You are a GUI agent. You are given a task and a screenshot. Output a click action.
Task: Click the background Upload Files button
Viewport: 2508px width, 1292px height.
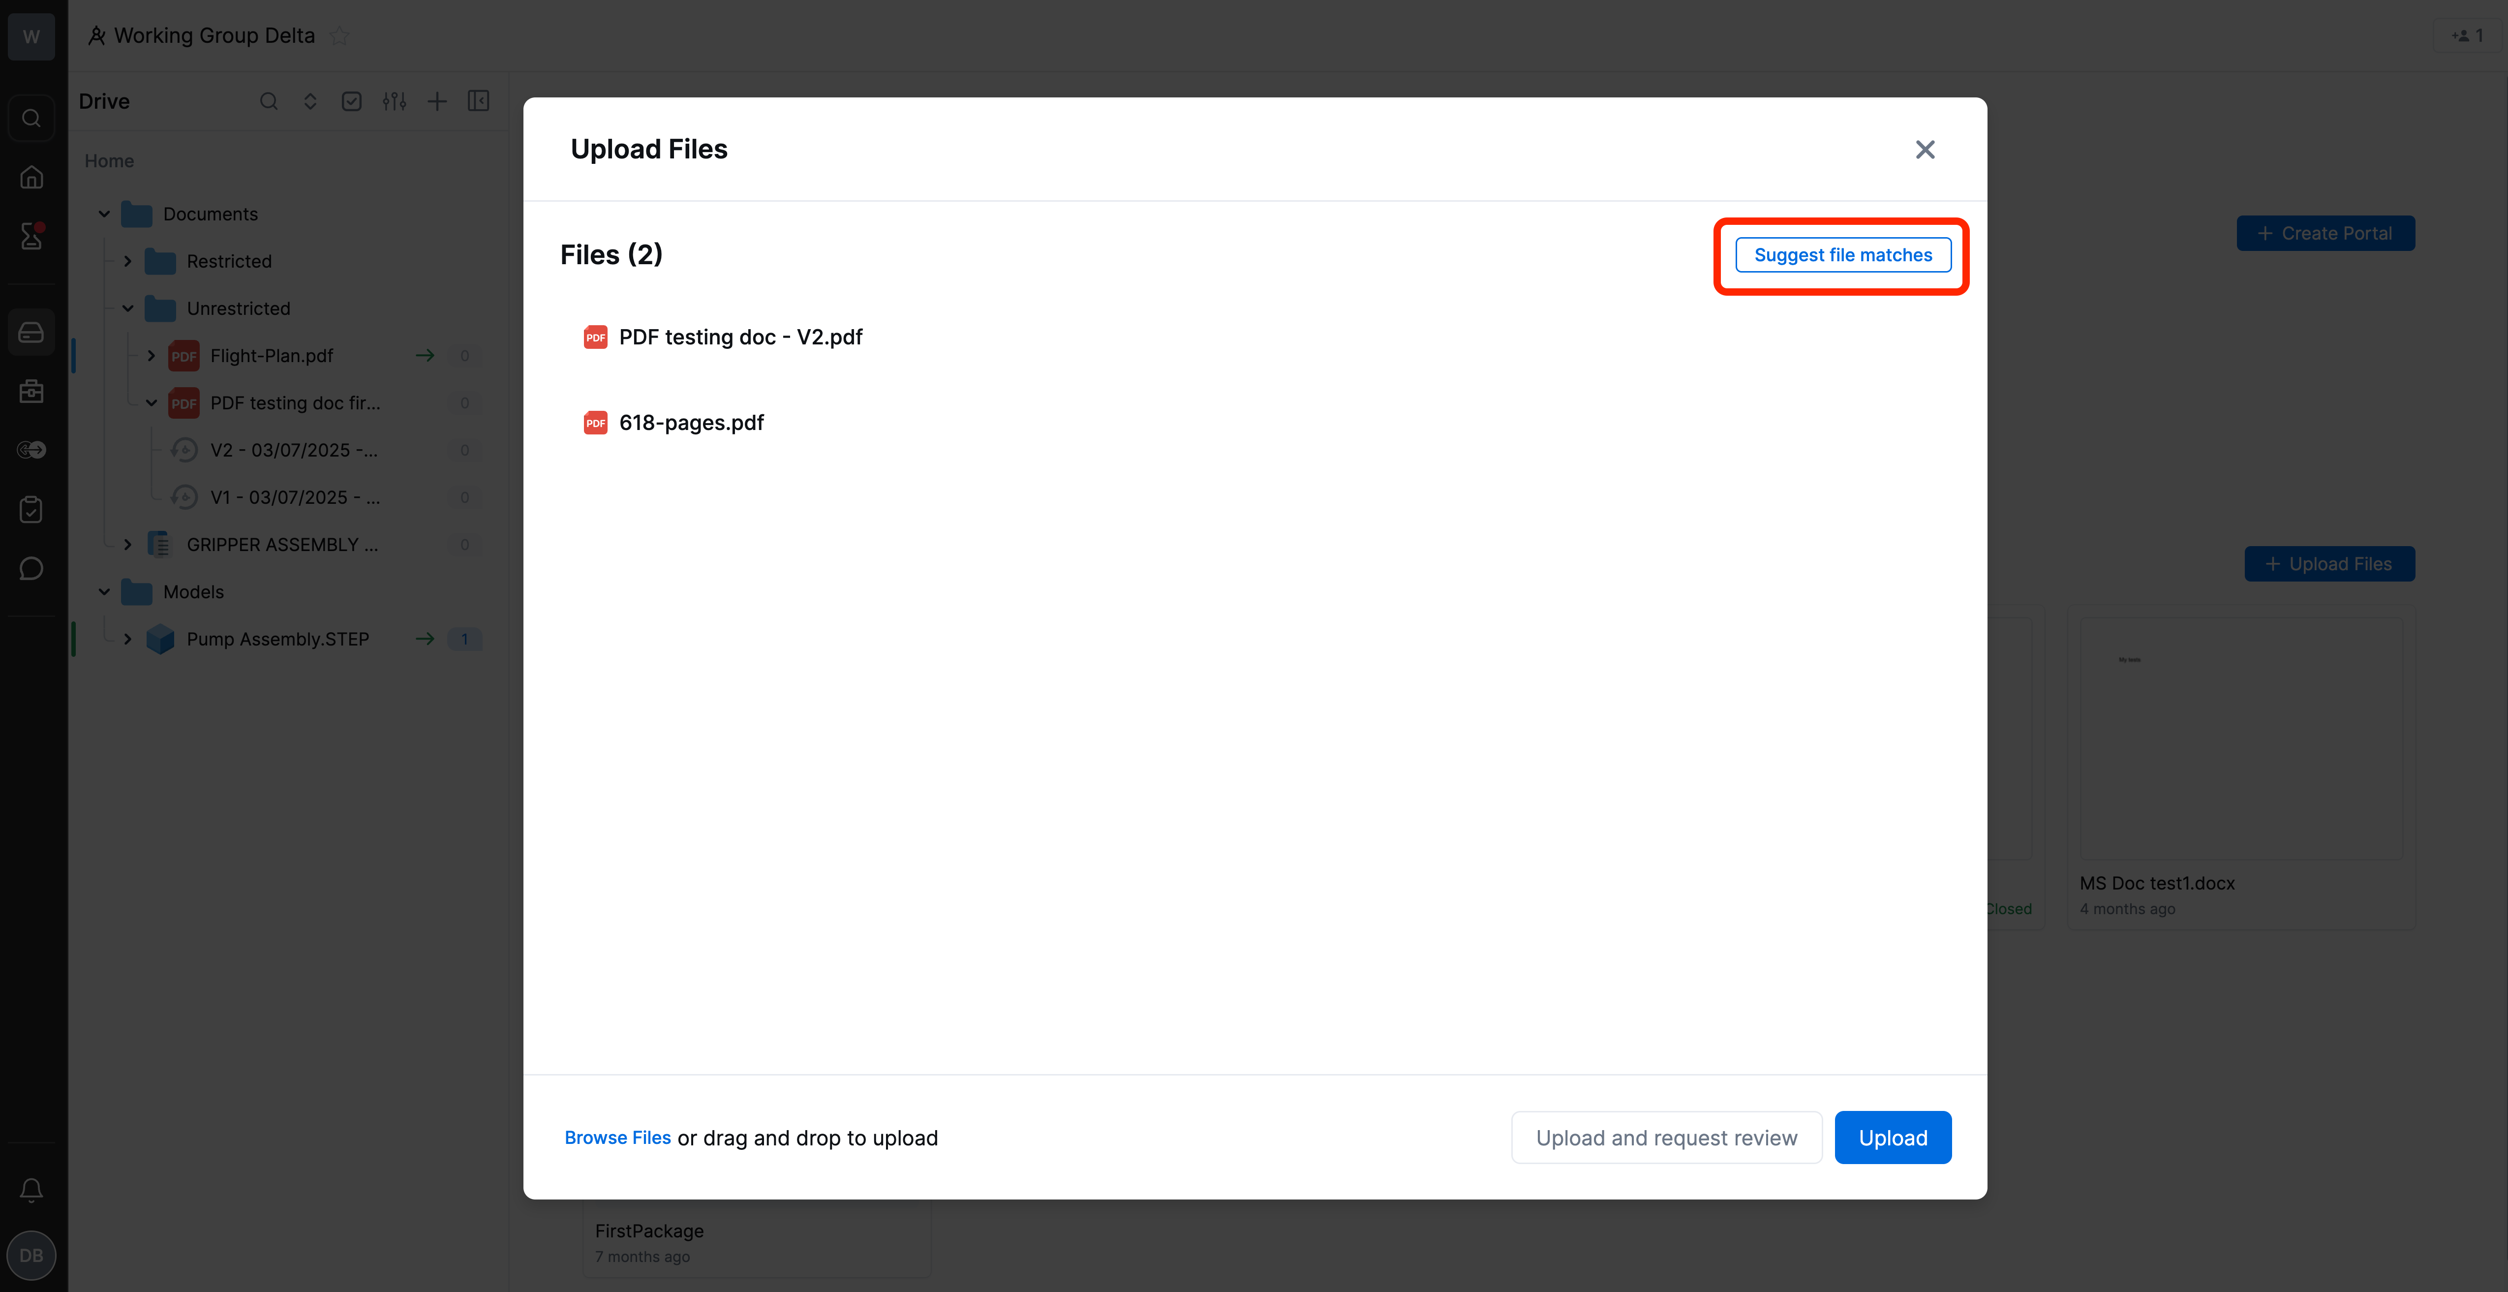(2329, 564)
